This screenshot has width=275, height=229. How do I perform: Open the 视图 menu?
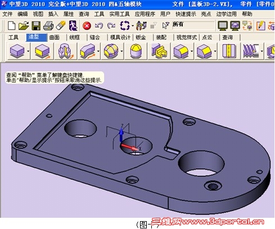click(x=38, y=14)
